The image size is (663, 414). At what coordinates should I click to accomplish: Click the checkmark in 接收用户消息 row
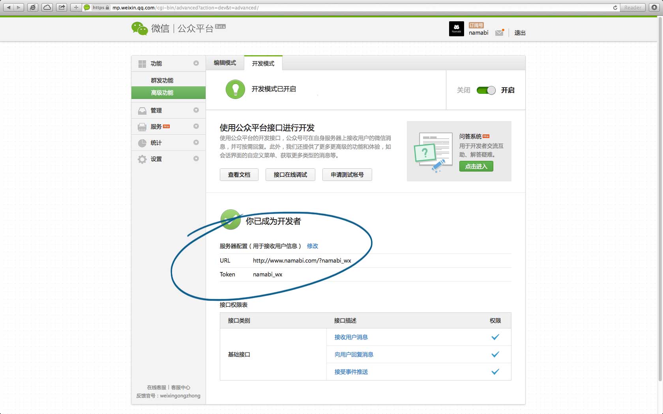tap(495, 337)
